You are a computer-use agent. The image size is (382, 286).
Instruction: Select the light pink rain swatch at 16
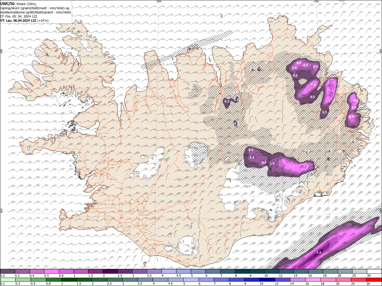(313, 280)
